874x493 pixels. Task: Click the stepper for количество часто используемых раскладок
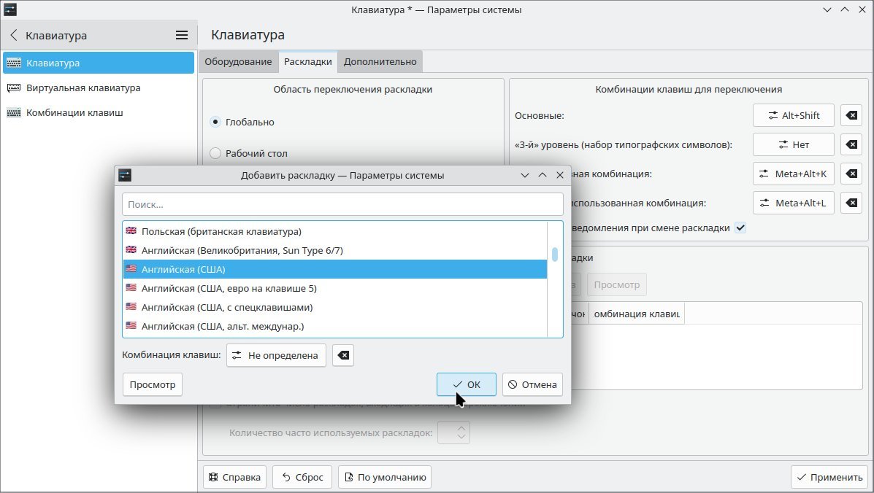coord(453,432)
